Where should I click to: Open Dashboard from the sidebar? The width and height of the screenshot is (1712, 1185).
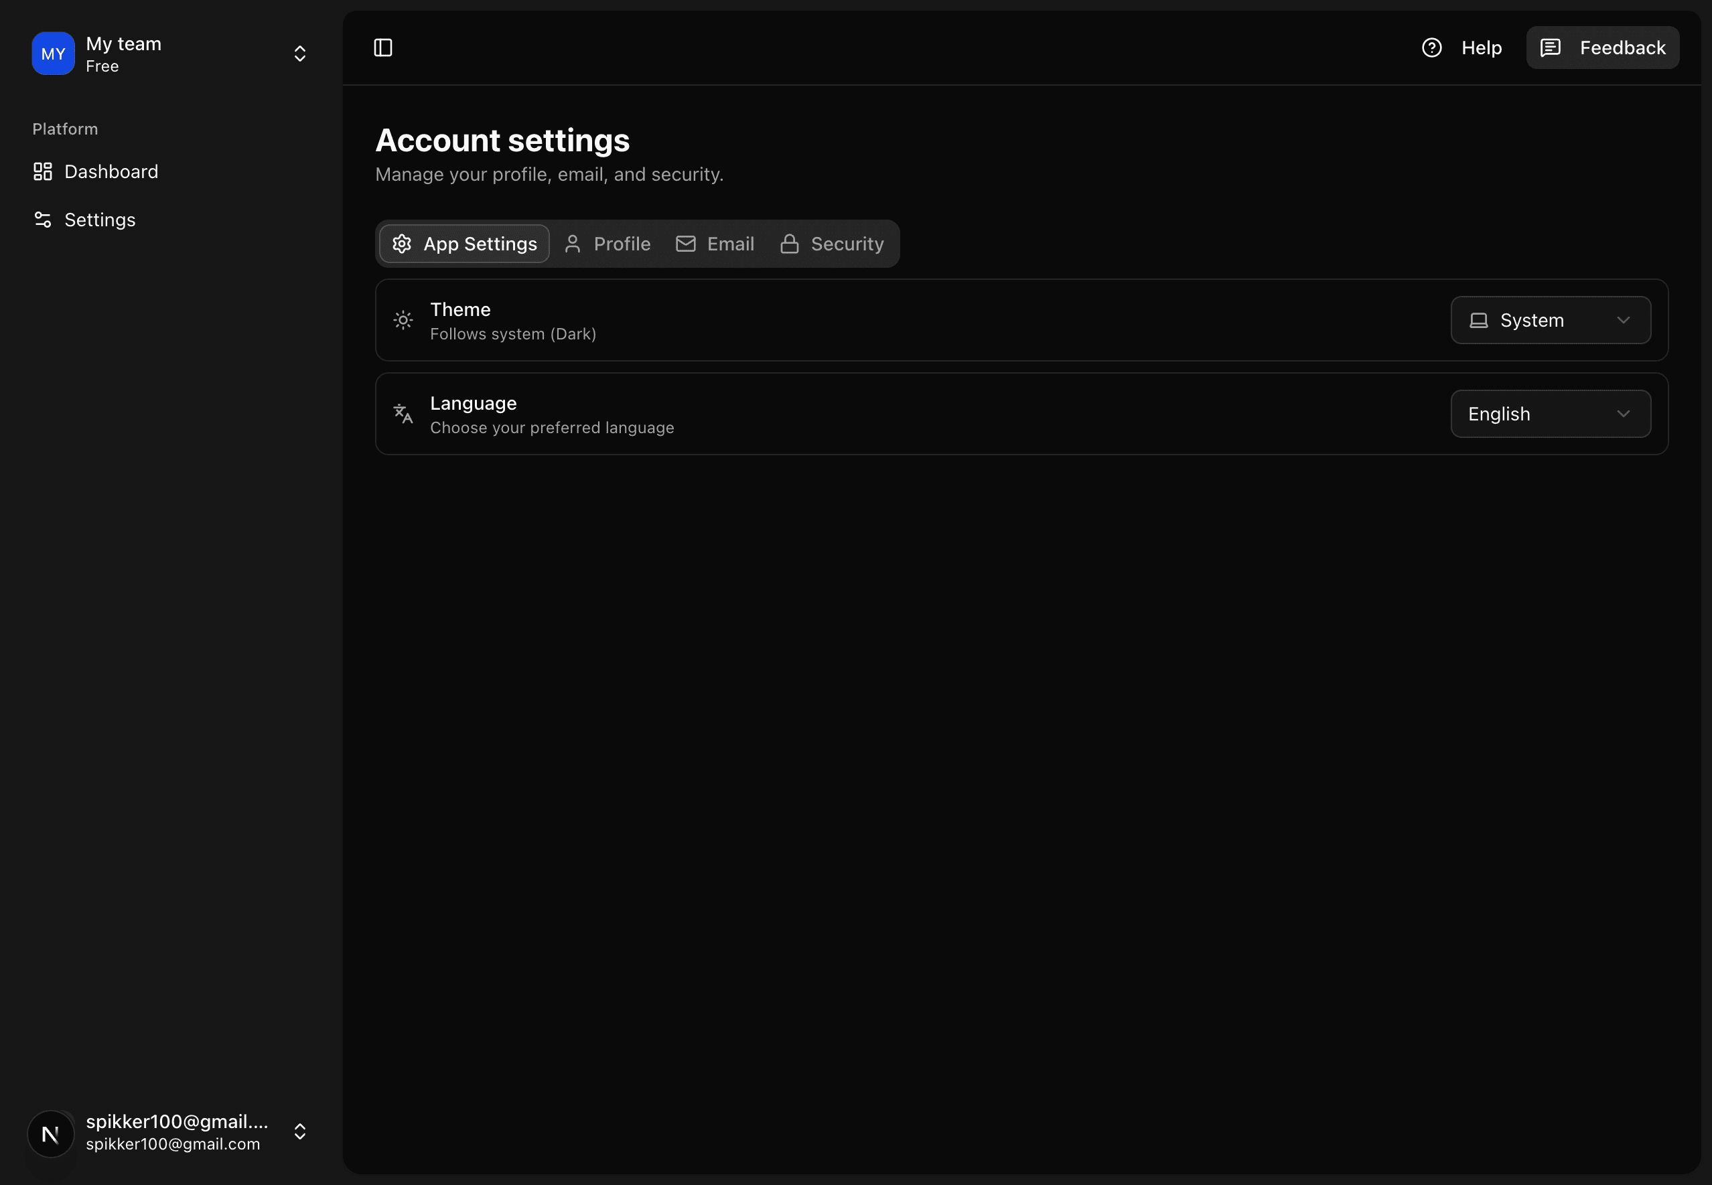click(x=111, y=171)
